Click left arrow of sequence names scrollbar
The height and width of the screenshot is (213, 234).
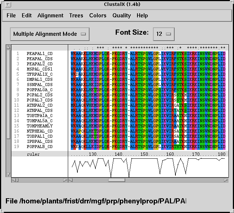(x=13, y=180)
